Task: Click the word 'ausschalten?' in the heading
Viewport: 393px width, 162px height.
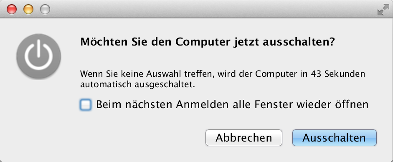Action: [x=299, y=42]
